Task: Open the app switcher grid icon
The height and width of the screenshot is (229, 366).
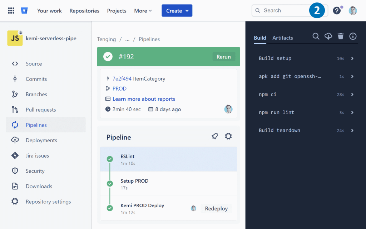Action: [11, 11]
